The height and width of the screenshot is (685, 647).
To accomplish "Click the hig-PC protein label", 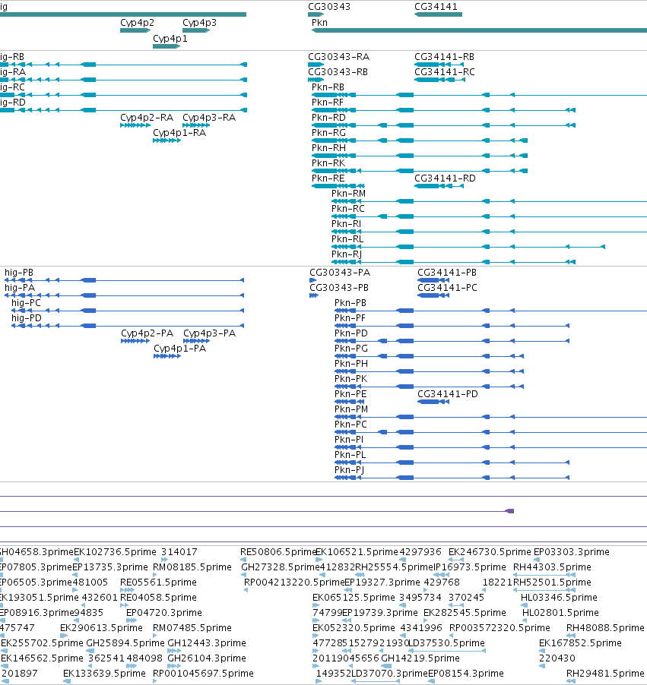I will coord(26,303).
